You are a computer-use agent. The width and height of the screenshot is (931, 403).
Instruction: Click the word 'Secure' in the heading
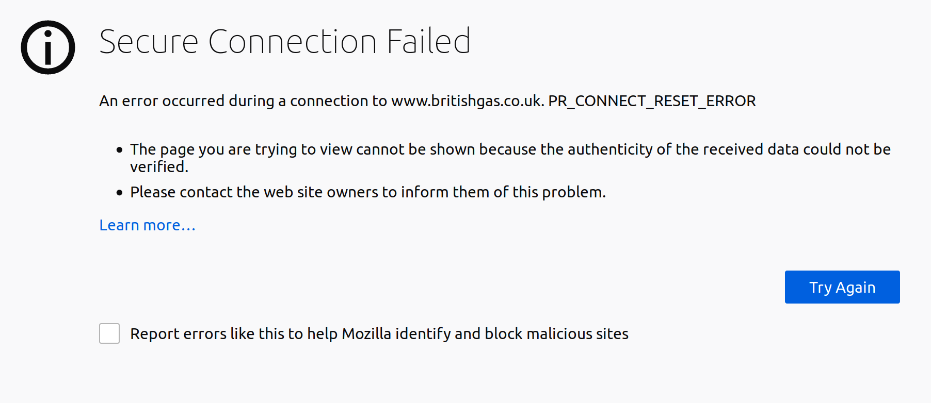point(149,41)
